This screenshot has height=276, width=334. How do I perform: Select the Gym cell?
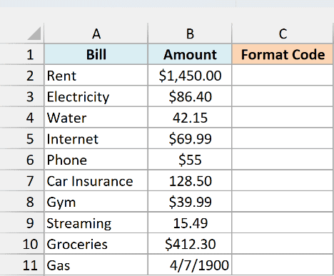[96, 201]
